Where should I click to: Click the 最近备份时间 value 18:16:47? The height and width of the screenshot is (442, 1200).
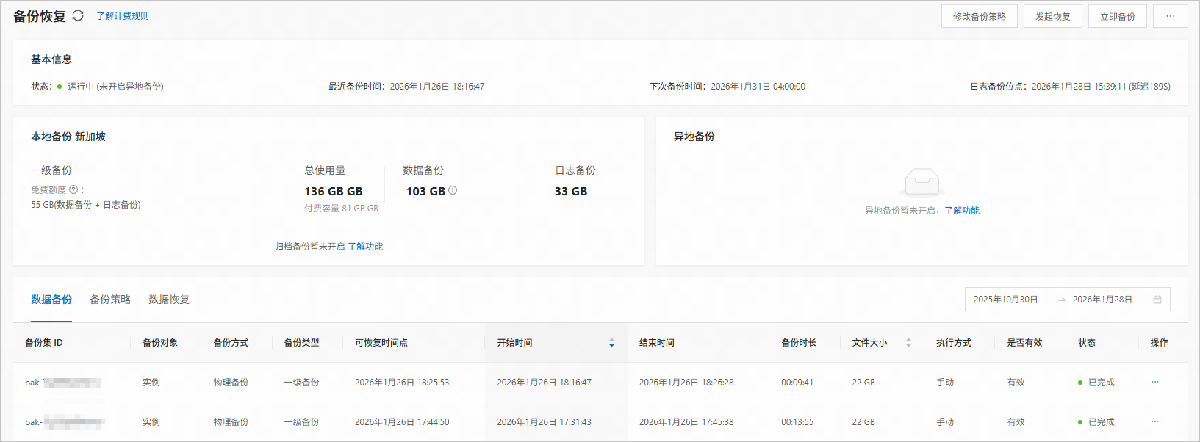[x=437, y=87]
